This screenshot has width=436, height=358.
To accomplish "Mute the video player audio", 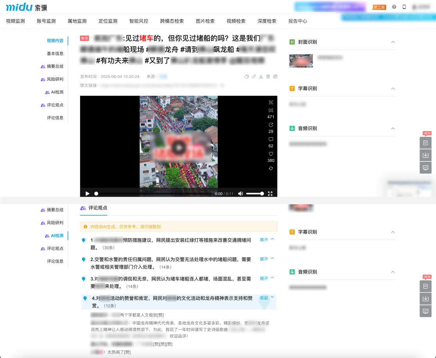I will tap(240, 193).
